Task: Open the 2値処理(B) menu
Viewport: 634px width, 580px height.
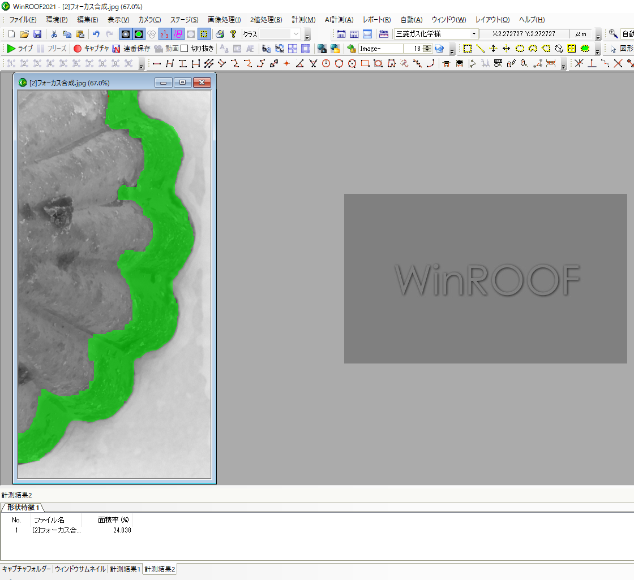Action: (265, 20)
